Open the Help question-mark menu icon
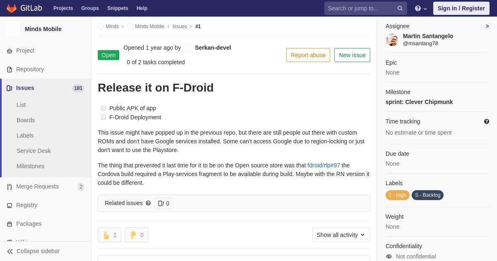Viewport: 497px width, 261px height. pyautogui.click(x=418, y=8)
